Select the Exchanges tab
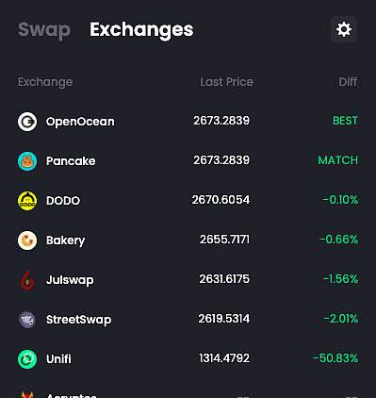The image size is (376, 398). tap(141, 30)
